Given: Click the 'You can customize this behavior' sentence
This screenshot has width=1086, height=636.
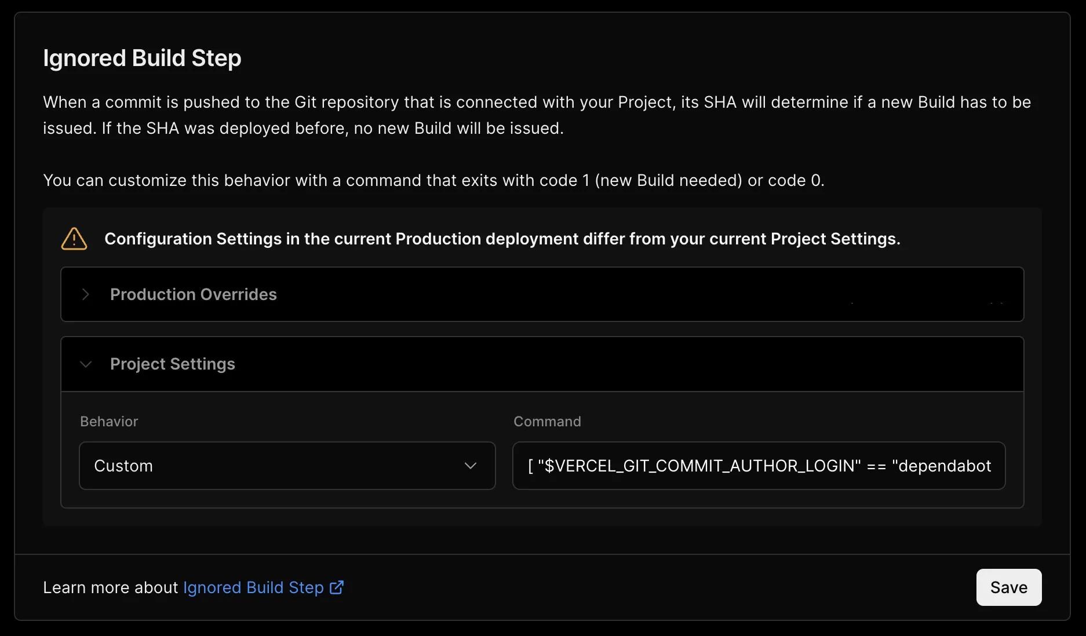Looking at the screenshot, I should 433,180.
